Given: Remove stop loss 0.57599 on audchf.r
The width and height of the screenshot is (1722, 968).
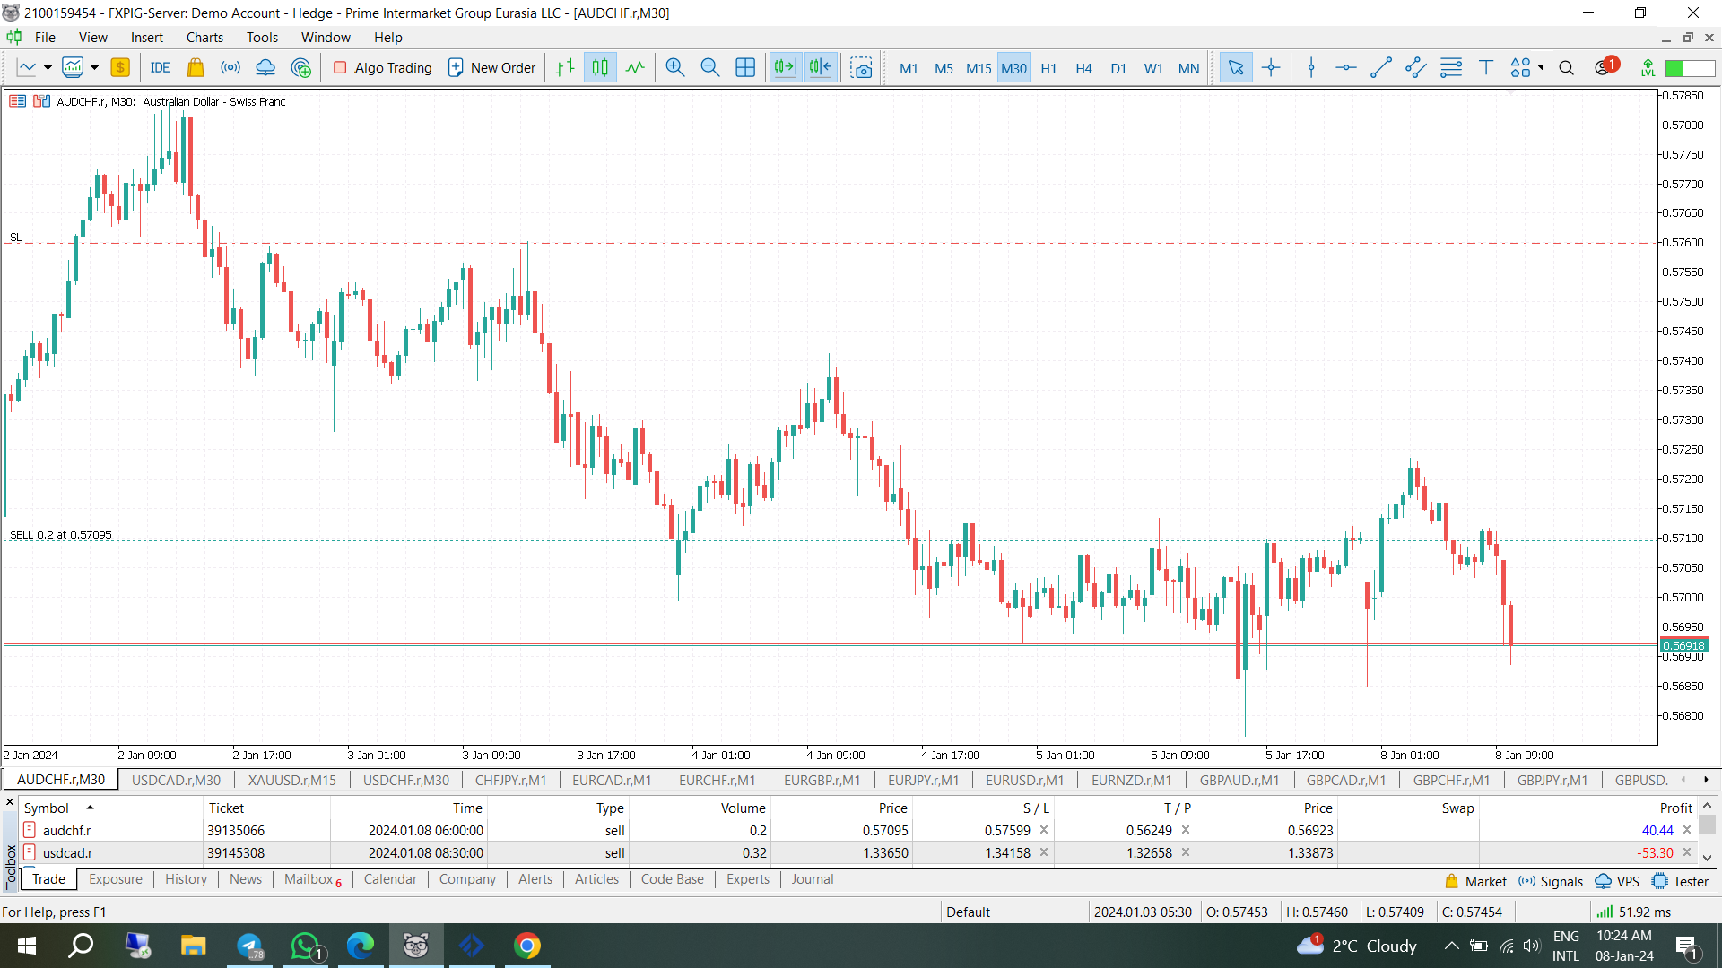Looking at the screenshot, I should click(x=1044, y=830).
